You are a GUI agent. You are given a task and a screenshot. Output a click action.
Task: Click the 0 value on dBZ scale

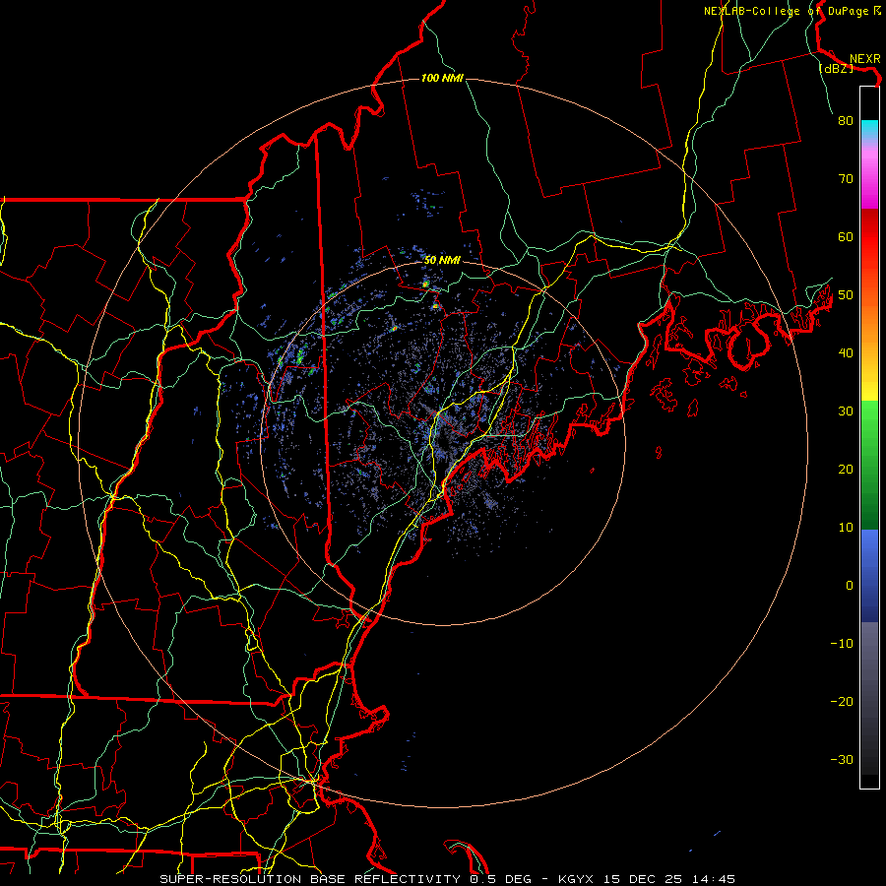pyautogui.click(x=850, y=586)
